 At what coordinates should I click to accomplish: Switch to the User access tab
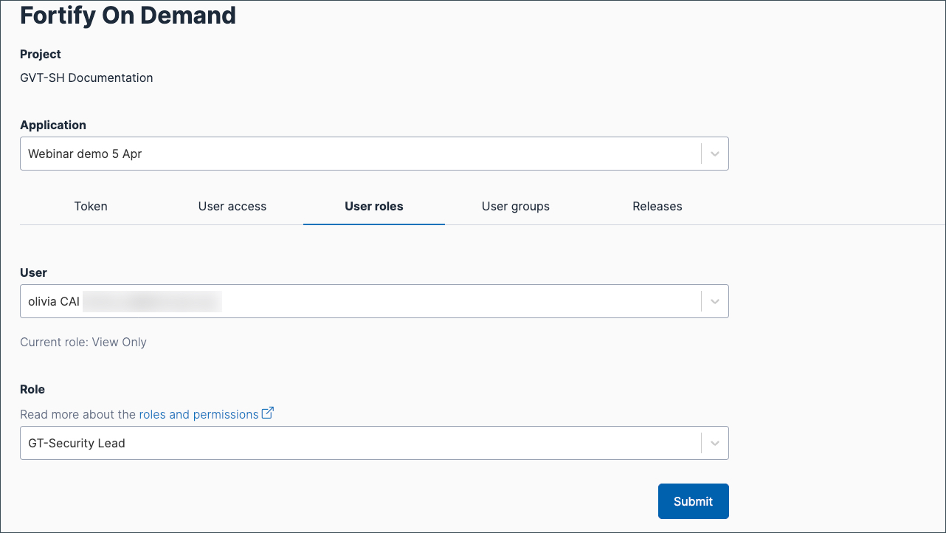pos(232,207)
